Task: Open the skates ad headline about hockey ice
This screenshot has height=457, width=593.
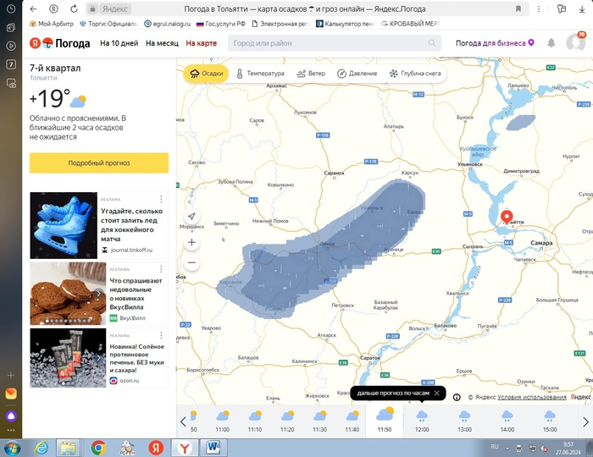Action: click(x=131, y=225)
